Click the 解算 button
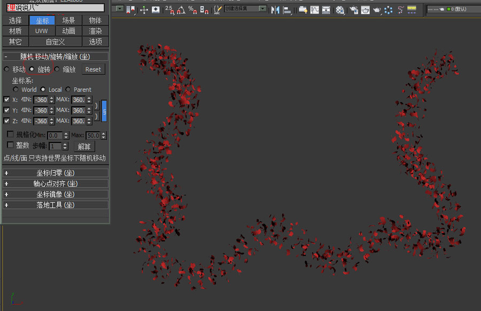The width and height of the screenshot is (481, 311). (84, 147)
